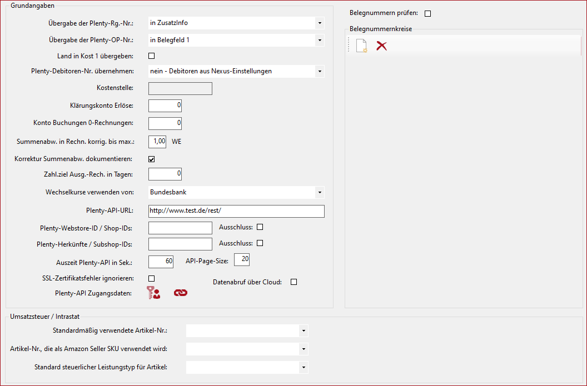
Task: Focus the Klärungskonto Erlöse field
Action: coord(165,106)
